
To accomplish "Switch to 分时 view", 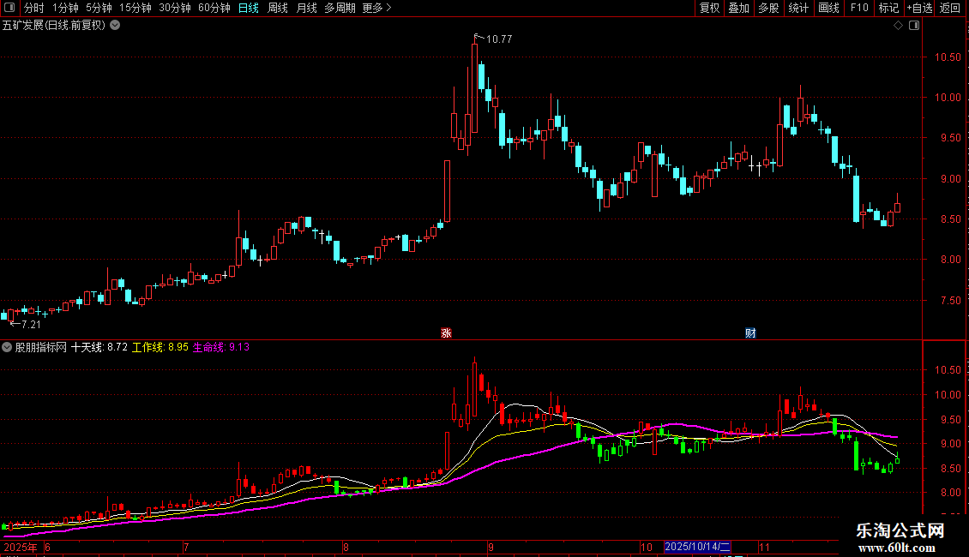I will tap(34, 8).
